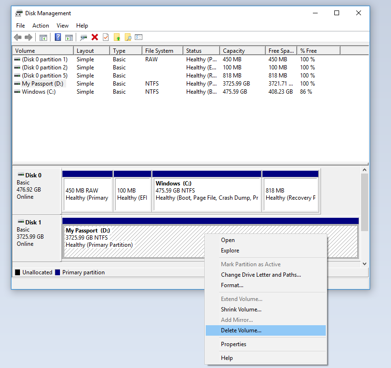
Task: Choose Open from the context menu
Action: point(266,240)
